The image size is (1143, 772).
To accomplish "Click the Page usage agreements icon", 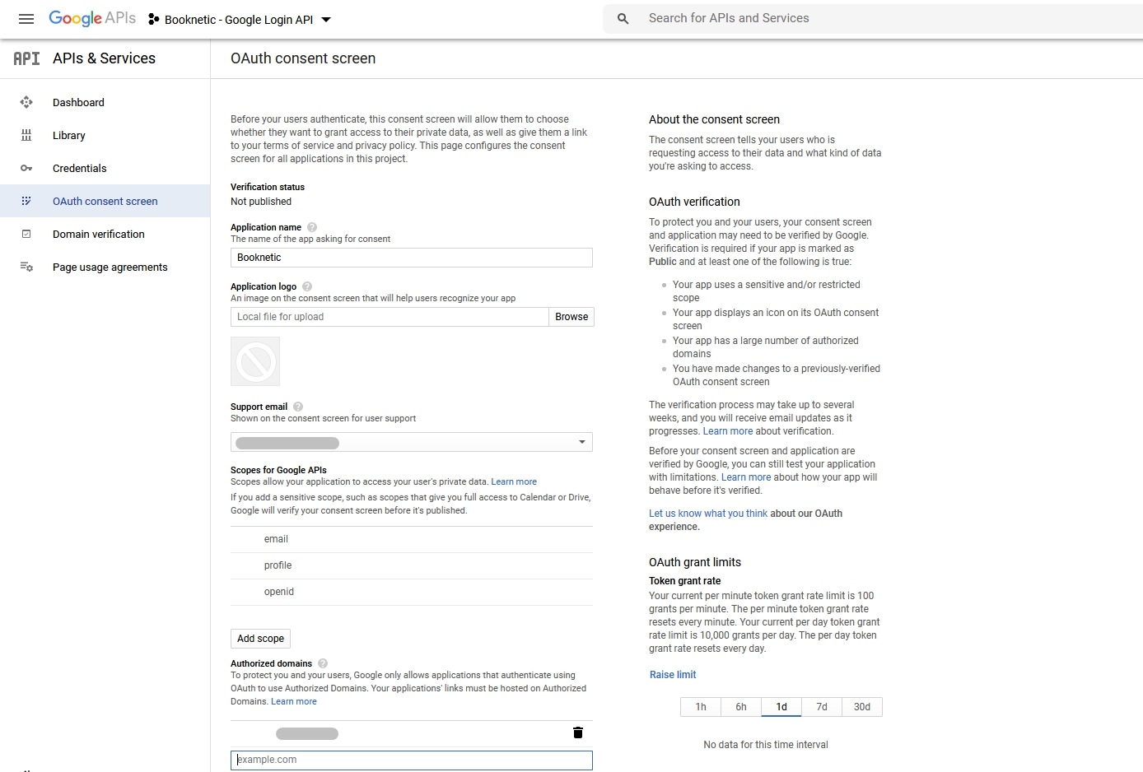I will point(26,267).
